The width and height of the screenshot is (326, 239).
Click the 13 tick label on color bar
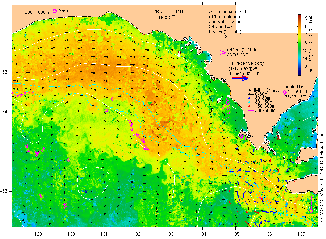(x=305, y=67)
